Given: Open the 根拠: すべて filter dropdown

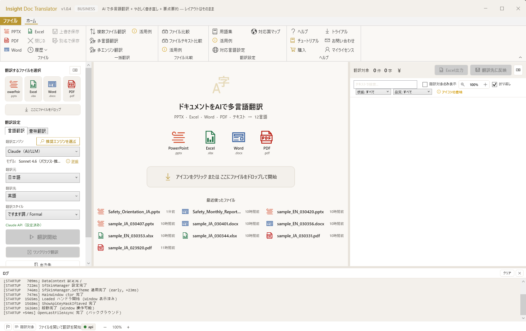Looking at the screenshot, I should click(373, 92).
